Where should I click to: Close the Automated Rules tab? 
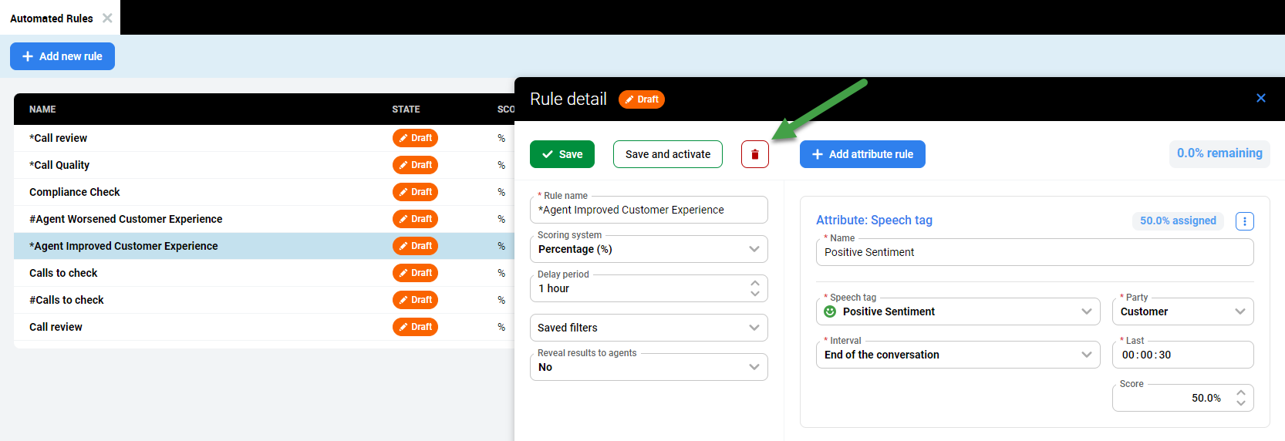tap(107, 18)
